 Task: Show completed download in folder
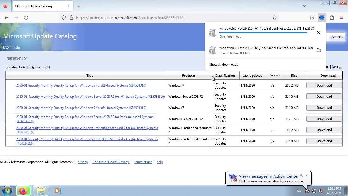319,50
